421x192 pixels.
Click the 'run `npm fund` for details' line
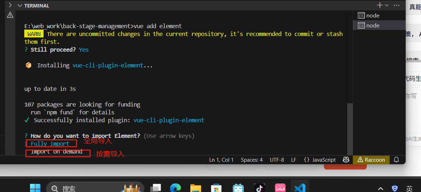point(72,112)
